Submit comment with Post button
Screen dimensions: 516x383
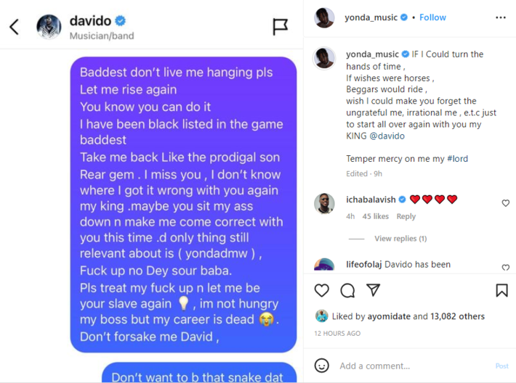point(502,366)
